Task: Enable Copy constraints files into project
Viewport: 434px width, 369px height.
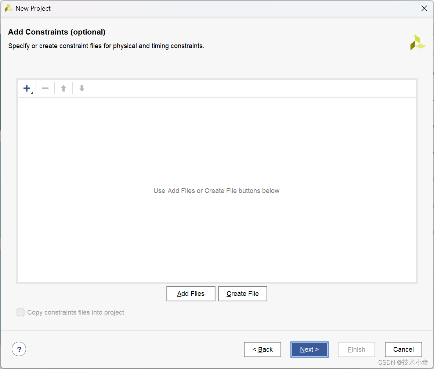Action: pyautogui.click(x=21, y=312)
